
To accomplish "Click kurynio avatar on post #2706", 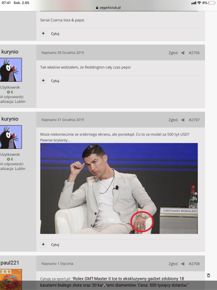I will [x=11, y=70].
